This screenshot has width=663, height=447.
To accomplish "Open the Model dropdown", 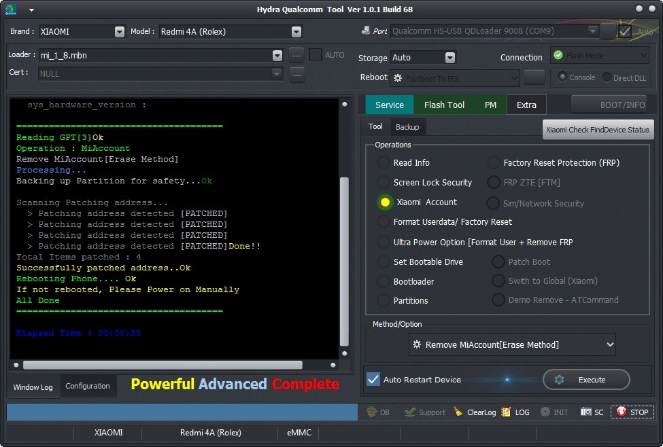I will (x=296, y=32).
